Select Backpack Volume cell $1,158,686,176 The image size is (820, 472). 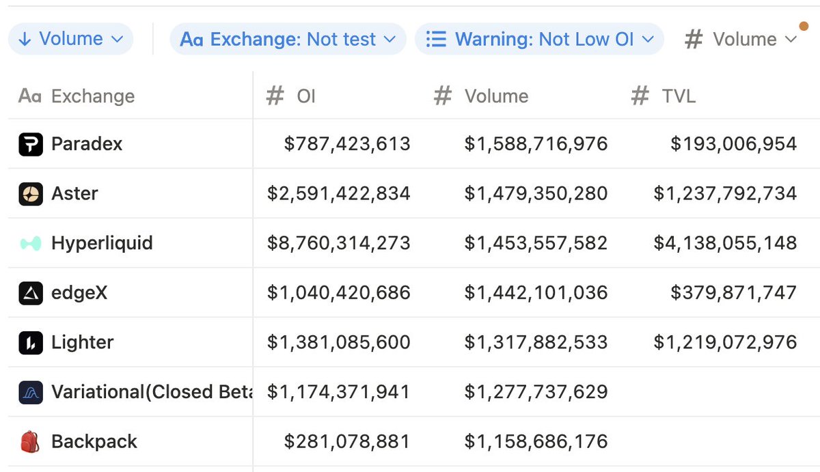pos(536,441)
